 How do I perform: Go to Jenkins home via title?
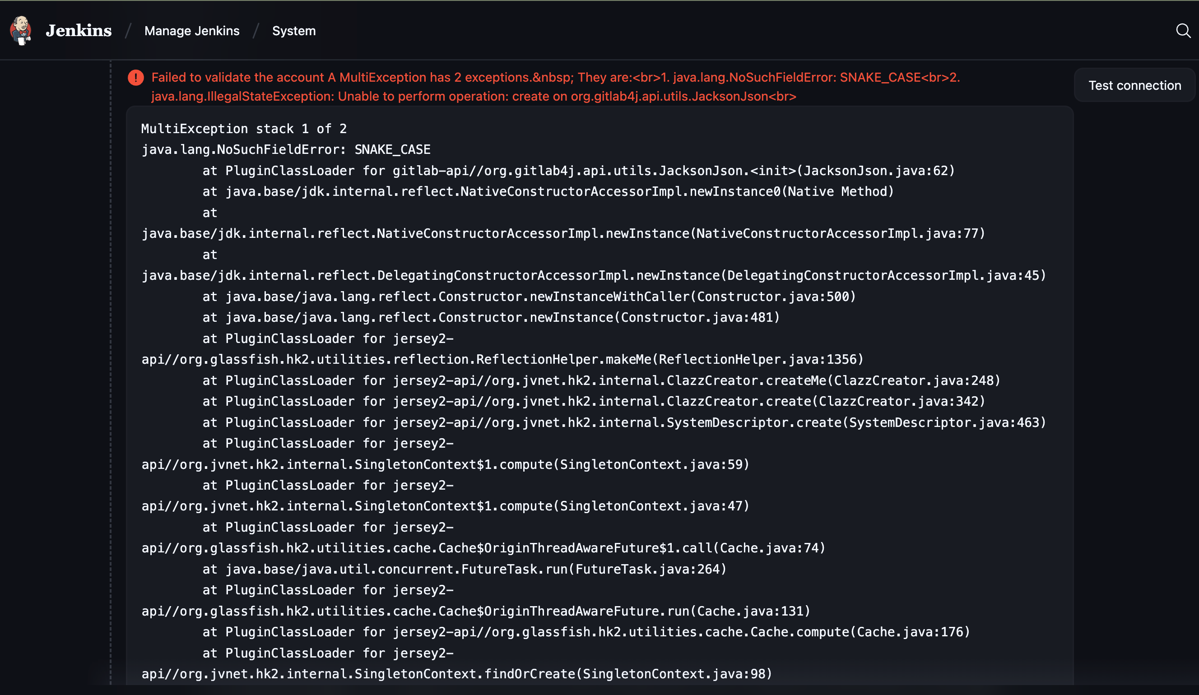point(79,30)
